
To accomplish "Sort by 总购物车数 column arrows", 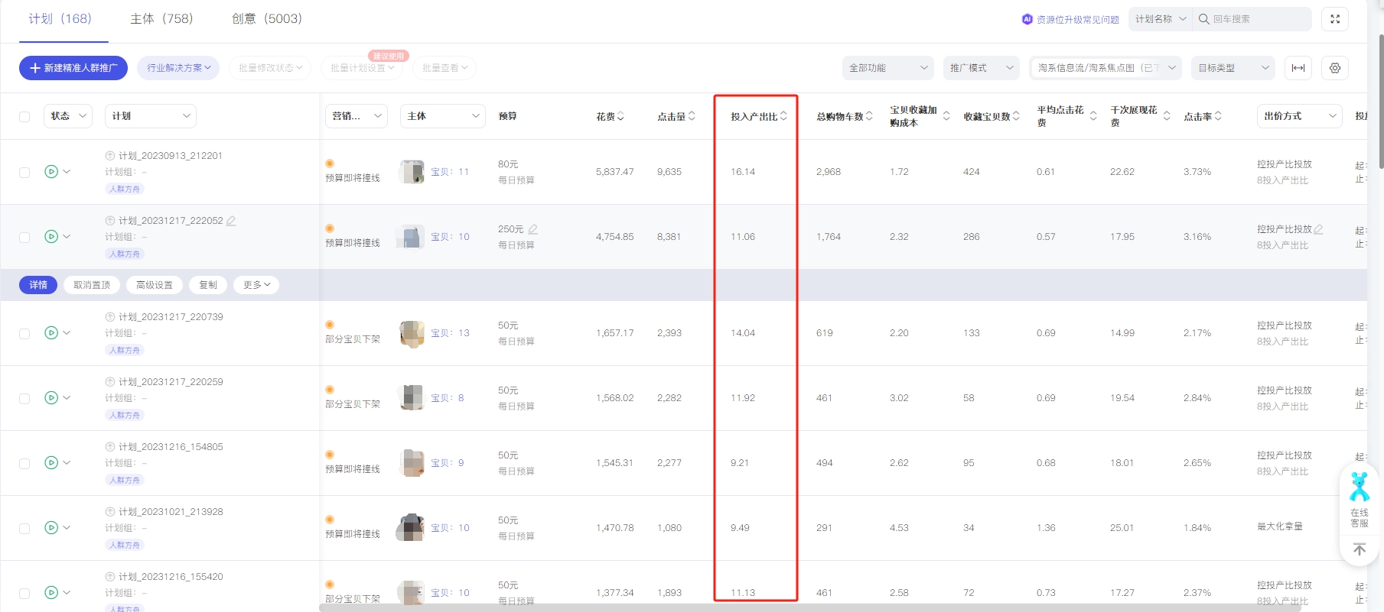I will (x=869, y=116).
